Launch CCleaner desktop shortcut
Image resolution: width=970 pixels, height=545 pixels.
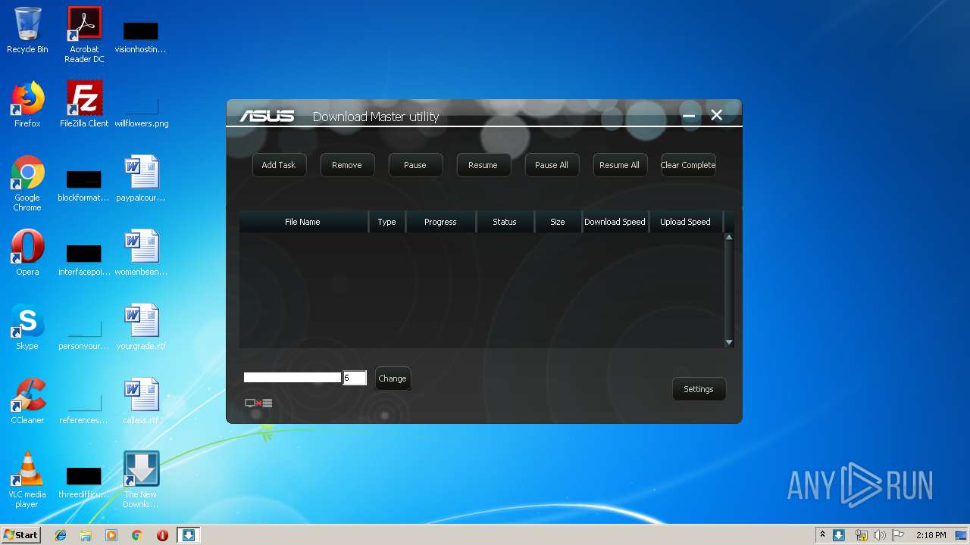[x=27, y=400]
